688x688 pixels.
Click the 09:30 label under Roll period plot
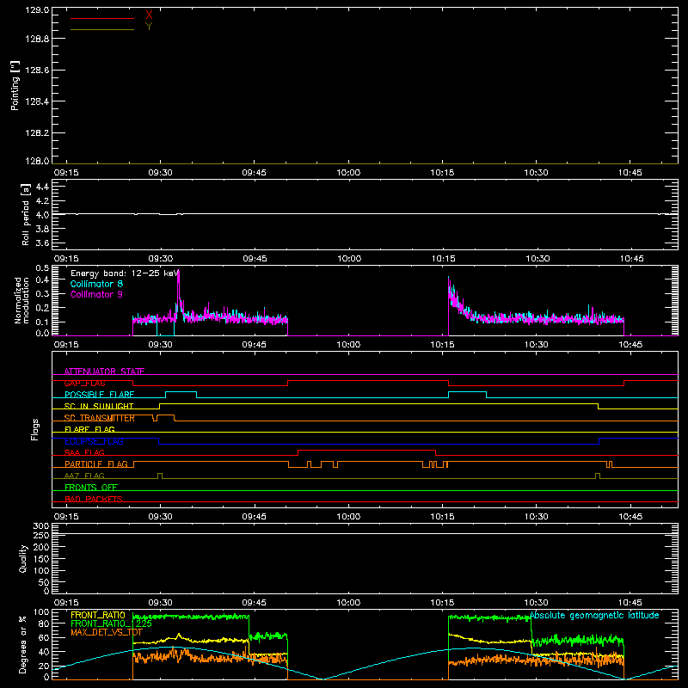[161, 259]
